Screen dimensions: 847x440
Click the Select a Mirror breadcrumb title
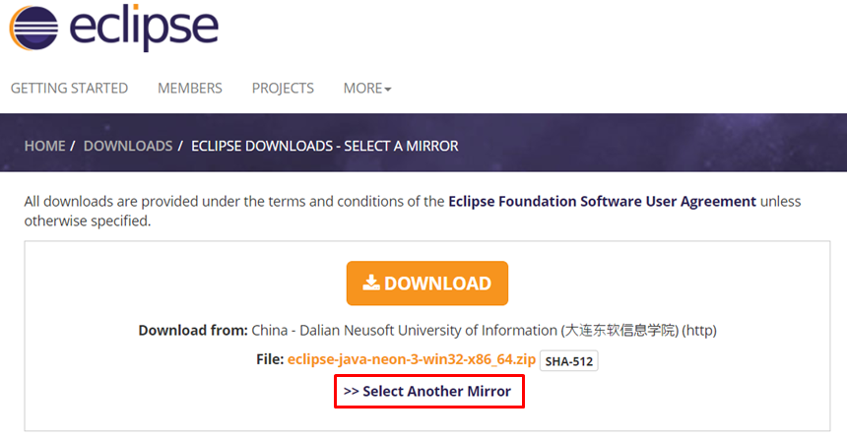click(324, 146)
